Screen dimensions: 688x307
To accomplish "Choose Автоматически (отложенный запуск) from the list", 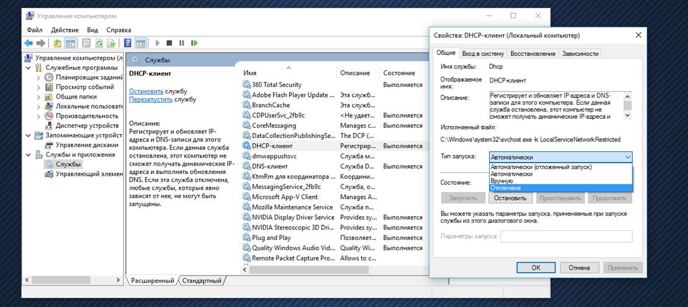I will pyautogui.click(x=561, y=167).
